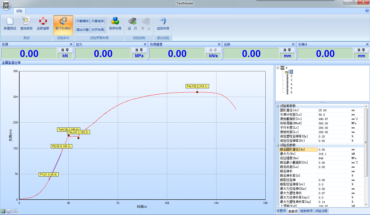Open the 试验过程 tab

coord(321,211)
